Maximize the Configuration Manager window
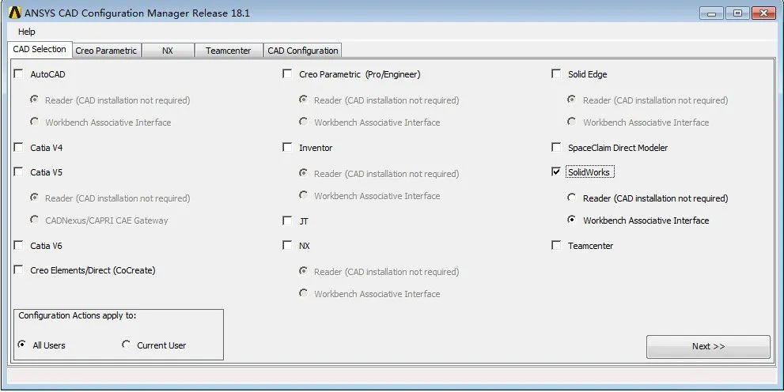Screen dimensions: 784x392 click(737, 13)
